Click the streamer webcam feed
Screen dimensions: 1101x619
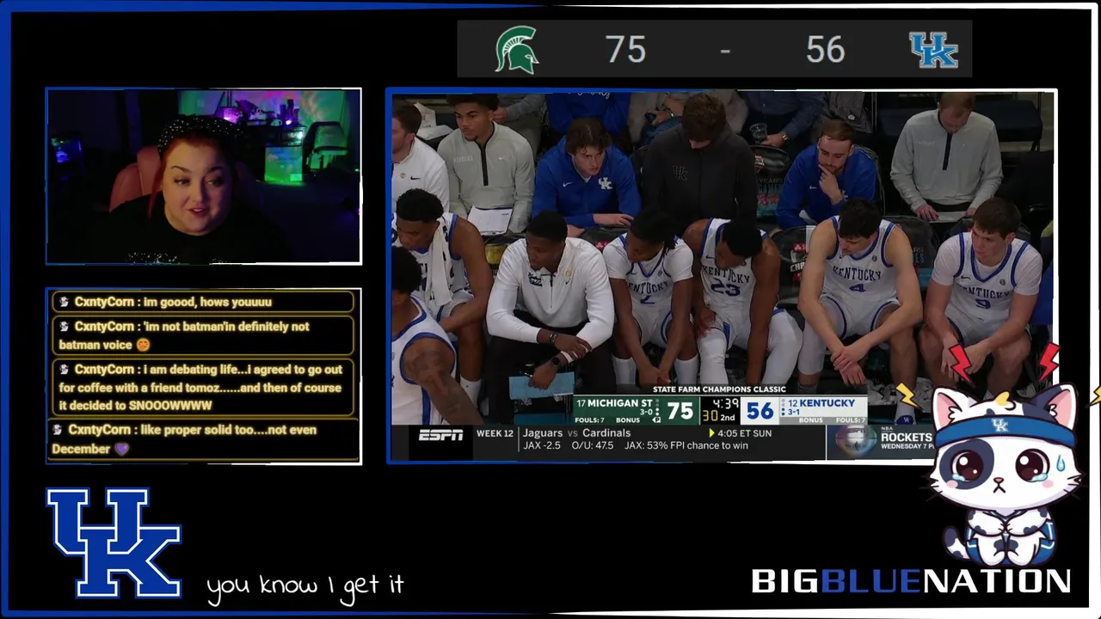(x=204, y=175)
